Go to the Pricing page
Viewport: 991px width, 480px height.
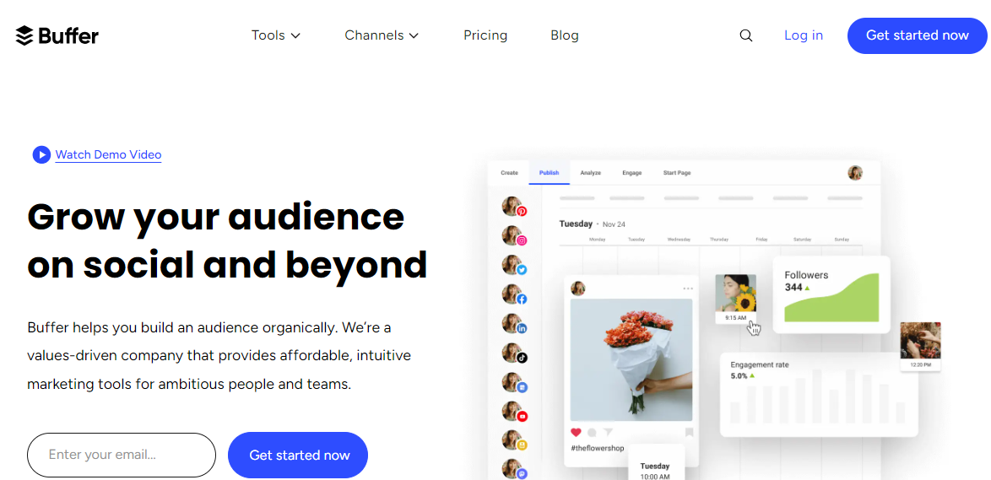[485, 35]
